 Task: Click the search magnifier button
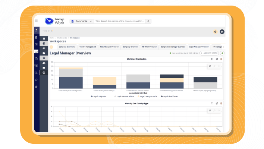pos(148,21)
